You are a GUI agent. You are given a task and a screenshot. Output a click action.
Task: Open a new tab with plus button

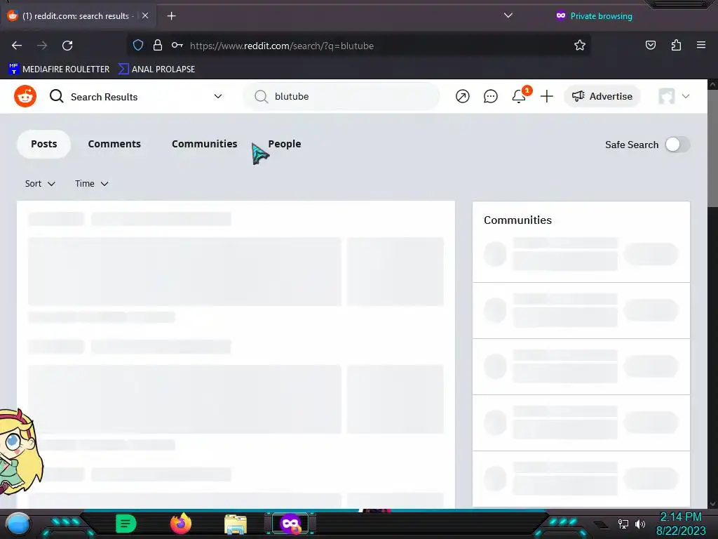[171, 16]
